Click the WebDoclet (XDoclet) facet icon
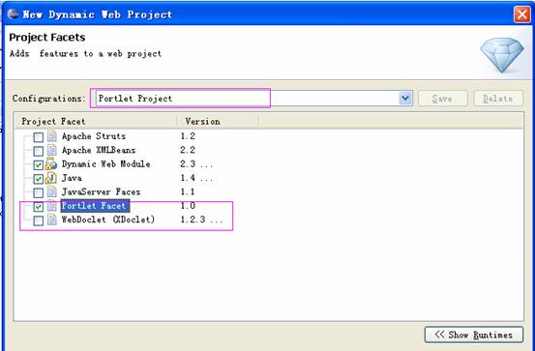 tap(52, 220)
